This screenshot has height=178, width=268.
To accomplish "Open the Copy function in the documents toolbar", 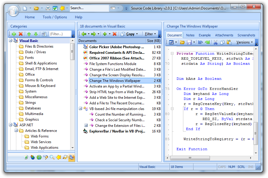I will [x=130, y=34].
